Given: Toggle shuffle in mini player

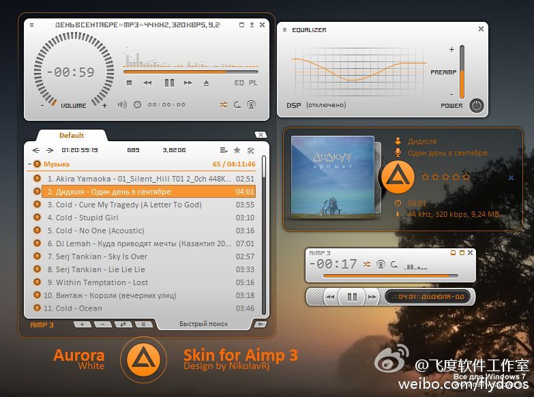Looking at the screenshot, I should pyautogui.click(x=367, y=264).
